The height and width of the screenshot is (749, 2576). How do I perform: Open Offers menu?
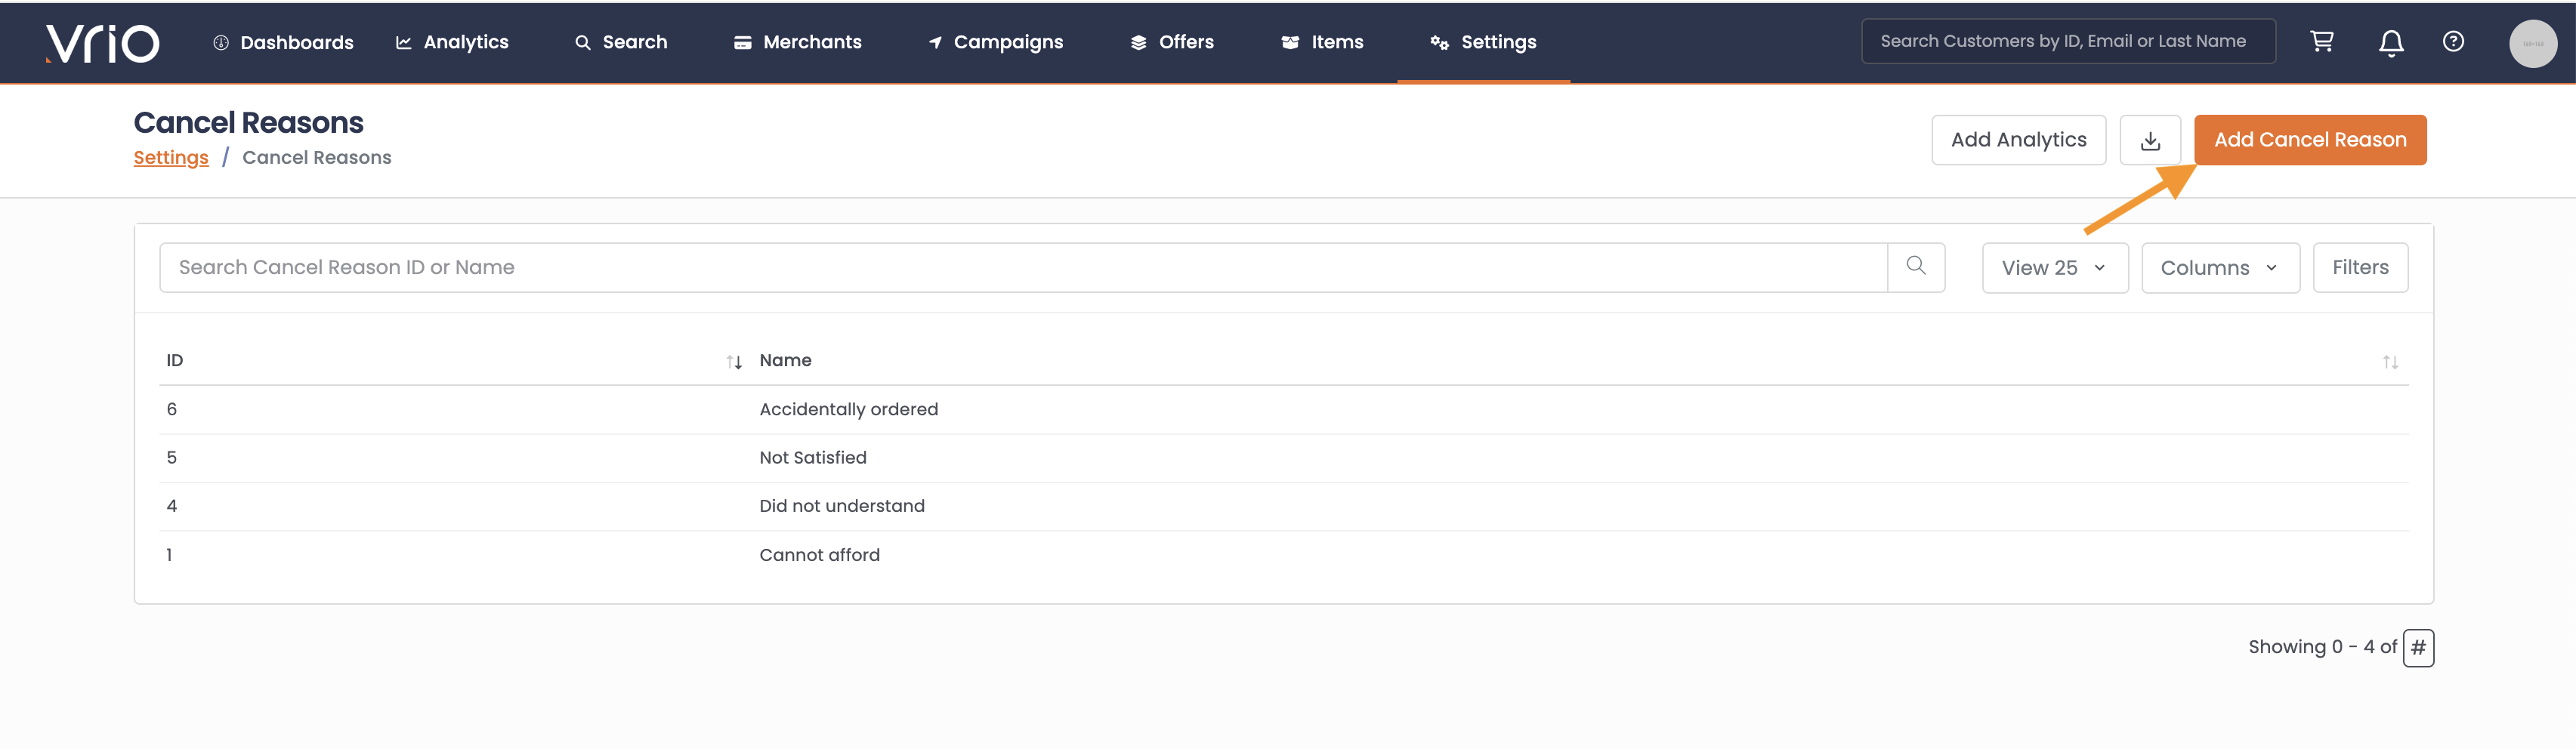tap(1172, 42)
